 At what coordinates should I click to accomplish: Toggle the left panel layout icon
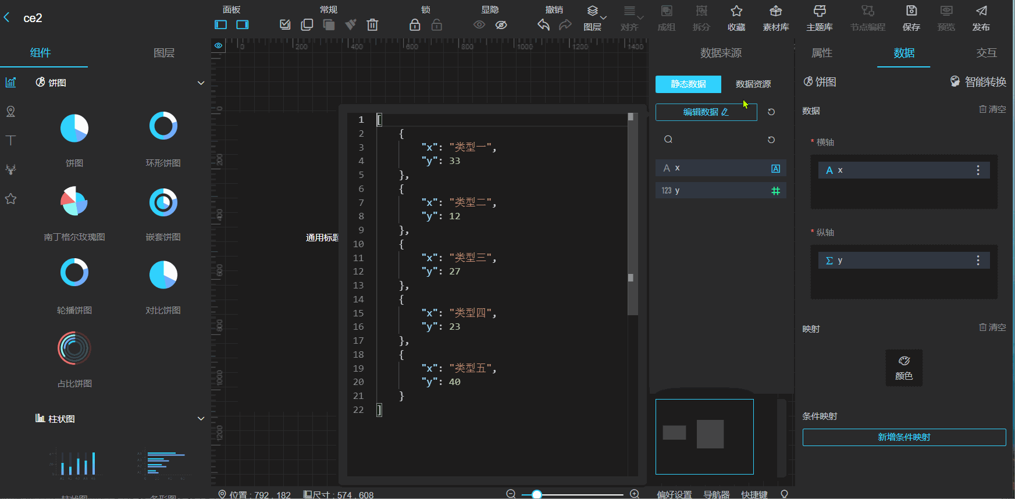coord(221,24)
